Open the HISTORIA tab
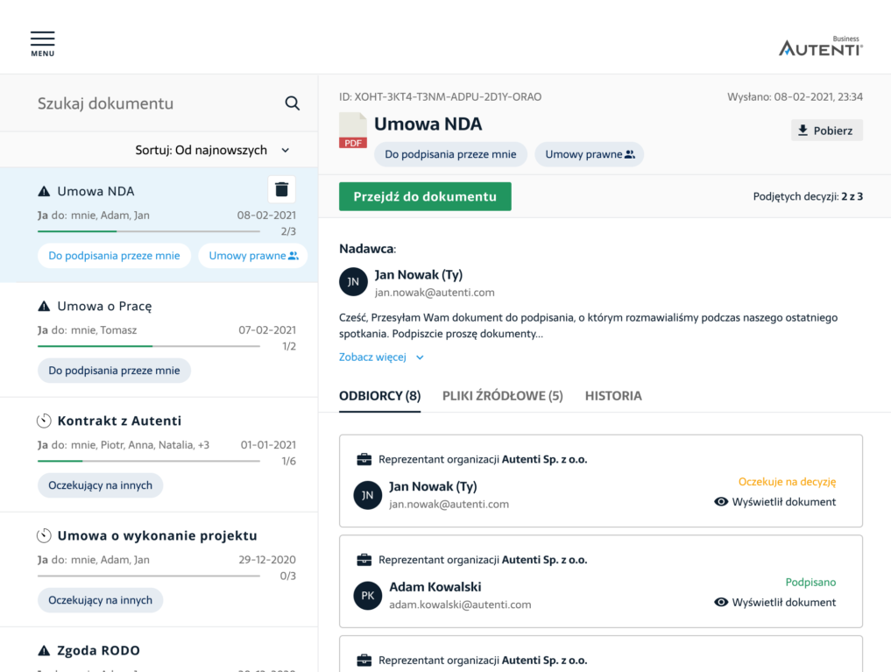Viewport: 891px width, 672px height. pos(613,396)
